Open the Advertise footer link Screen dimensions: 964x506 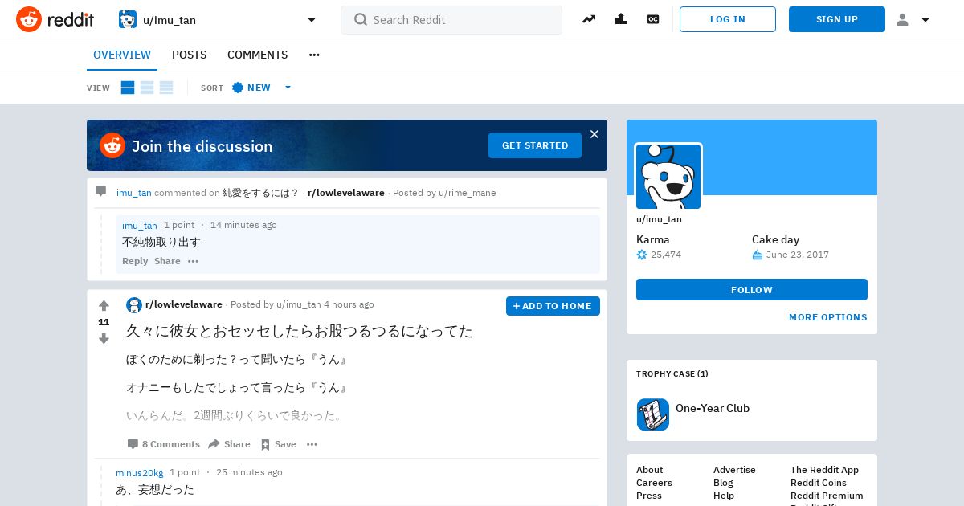coord(734,470)
